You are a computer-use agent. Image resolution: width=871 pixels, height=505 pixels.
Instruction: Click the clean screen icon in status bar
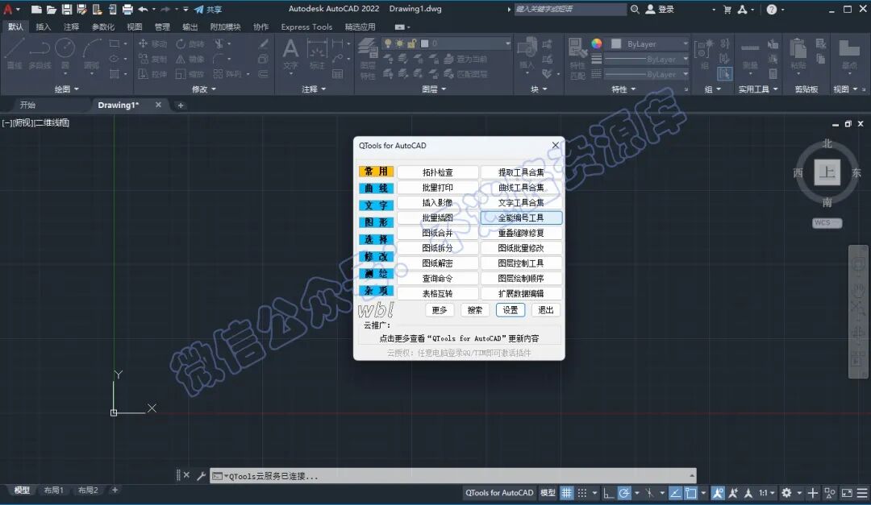tap(847, 493)
